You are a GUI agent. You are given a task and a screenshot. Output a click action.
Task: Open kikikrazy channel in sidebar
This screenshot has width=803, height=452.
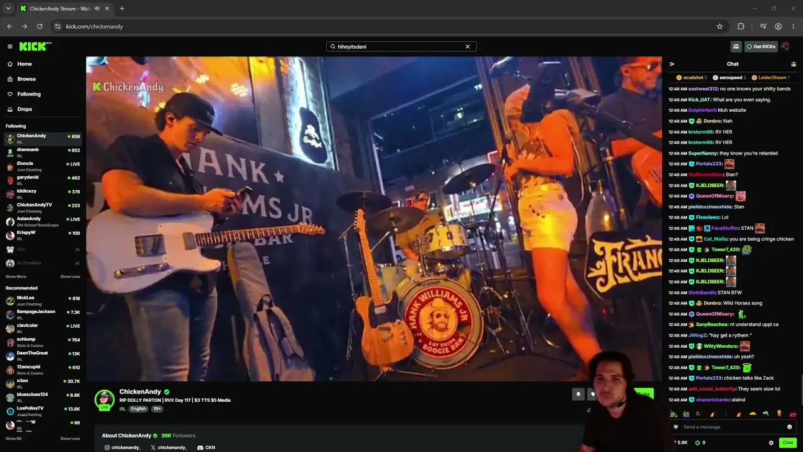(43, 193)
